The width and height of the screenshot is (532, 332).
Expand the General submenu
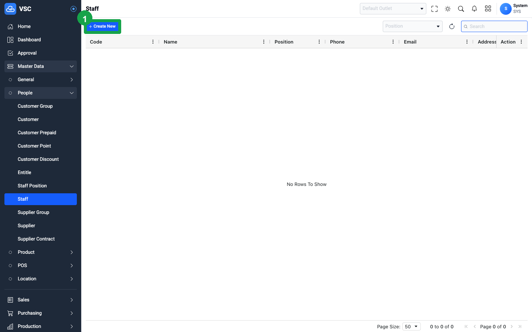(41, 80)
